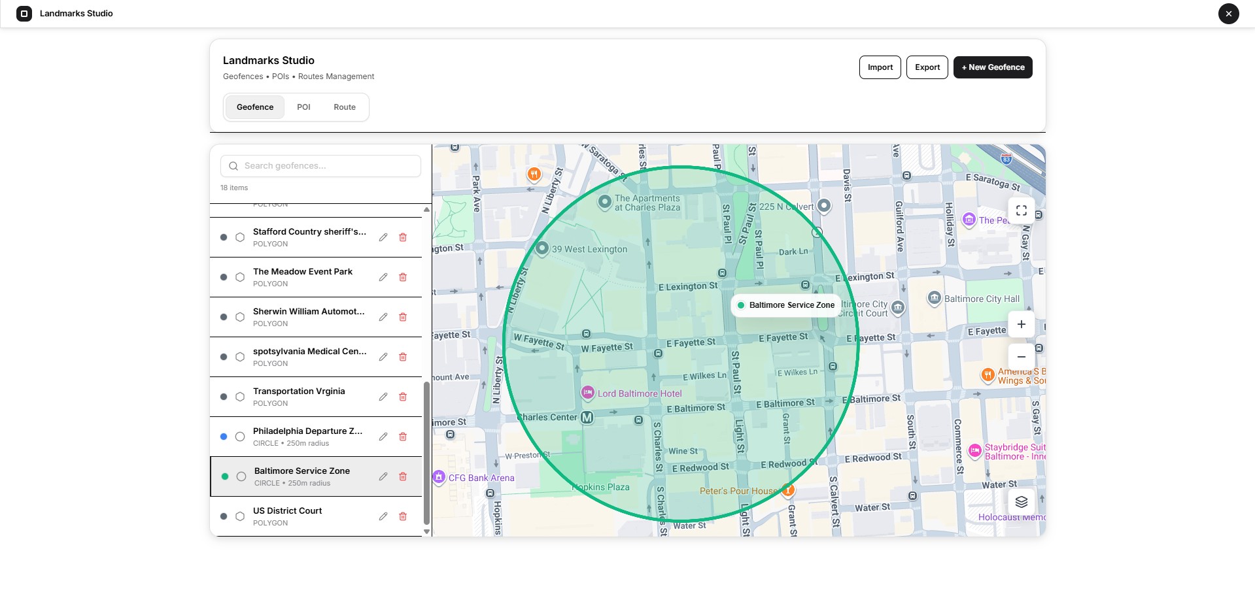Delete the Philadelphia Departure Zone geofence
Screen dimensions: 1255x615
(x=403, y=437)
